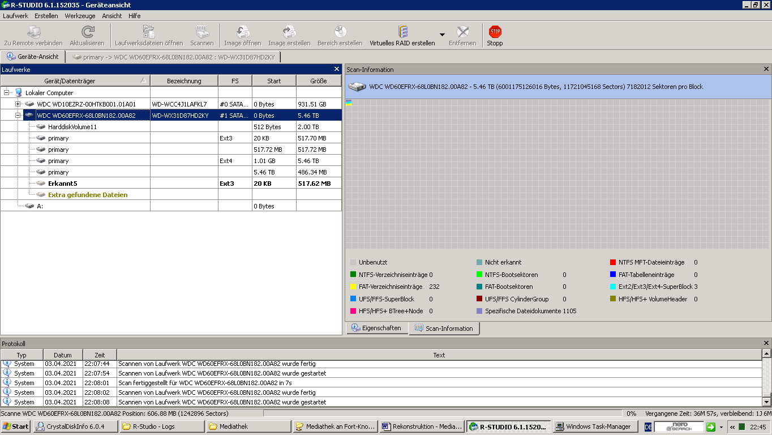This screenshot has height=435, width=772.
Task: Click the protocol scroll-up arrow
Action: (x=766, y=354)
